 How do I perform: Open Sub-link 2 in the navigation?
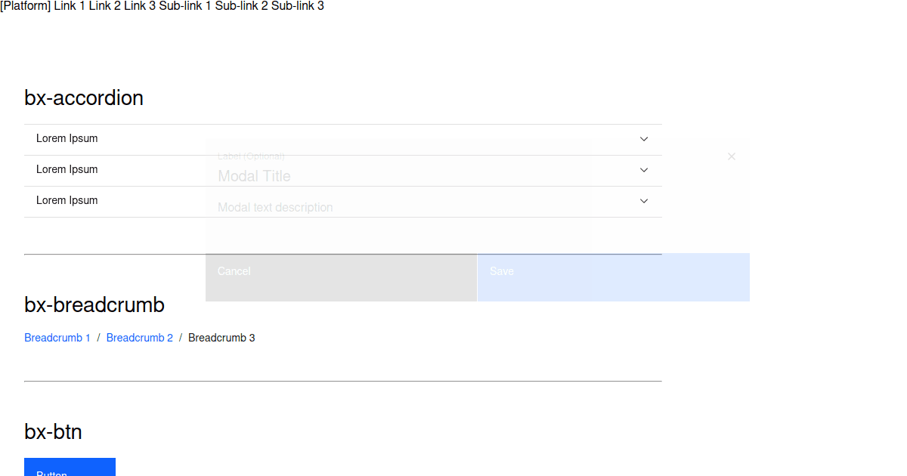point(238,6)
